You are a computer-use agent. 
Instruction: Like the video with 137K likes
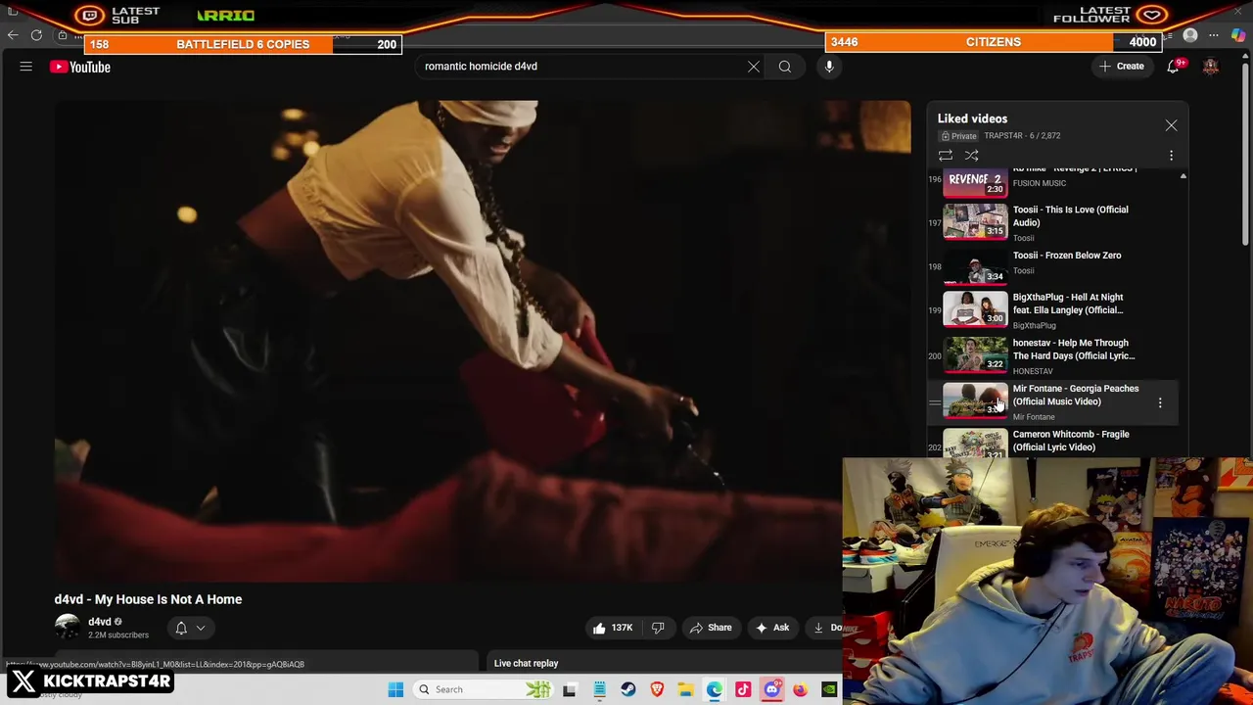(613, 628)
